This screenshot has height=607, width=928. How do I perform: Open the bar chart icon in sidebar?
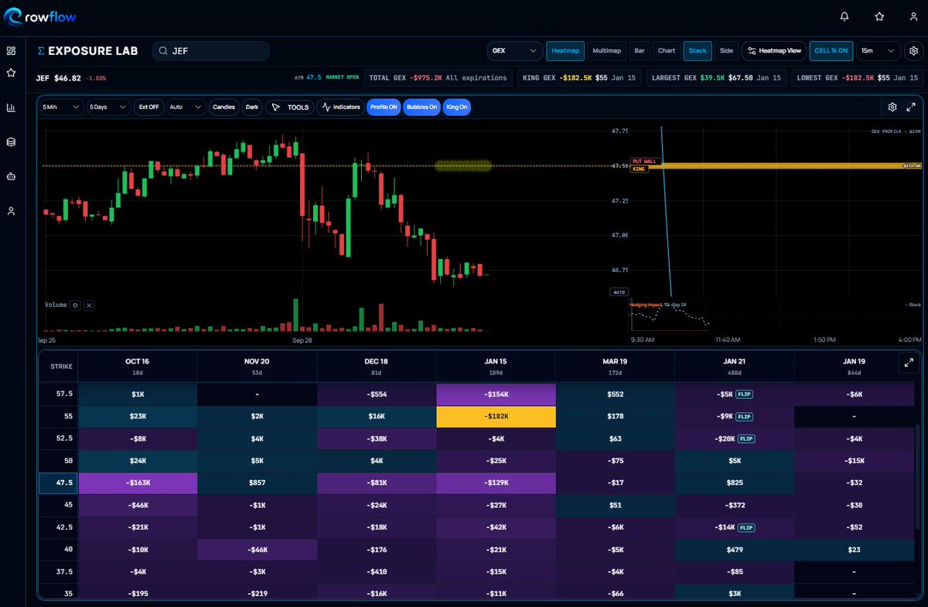tap(11, 107)
